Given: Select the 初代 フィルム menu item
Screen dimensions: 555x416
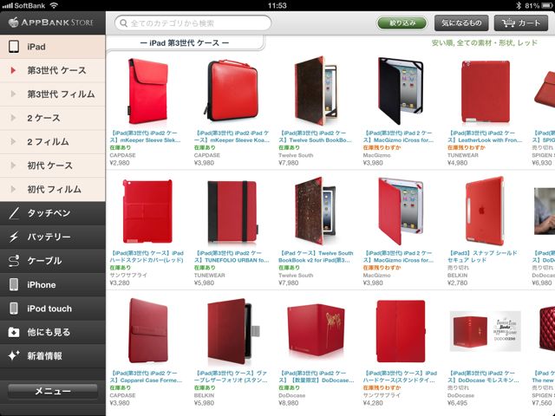Looking at the screenshot, I should pos(52,189).
